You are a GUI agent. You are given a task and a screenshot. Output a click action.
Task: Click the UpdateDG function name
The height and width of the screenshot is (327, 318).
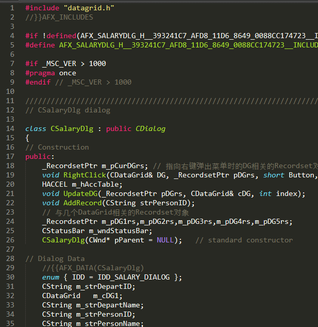pos(80,194)
